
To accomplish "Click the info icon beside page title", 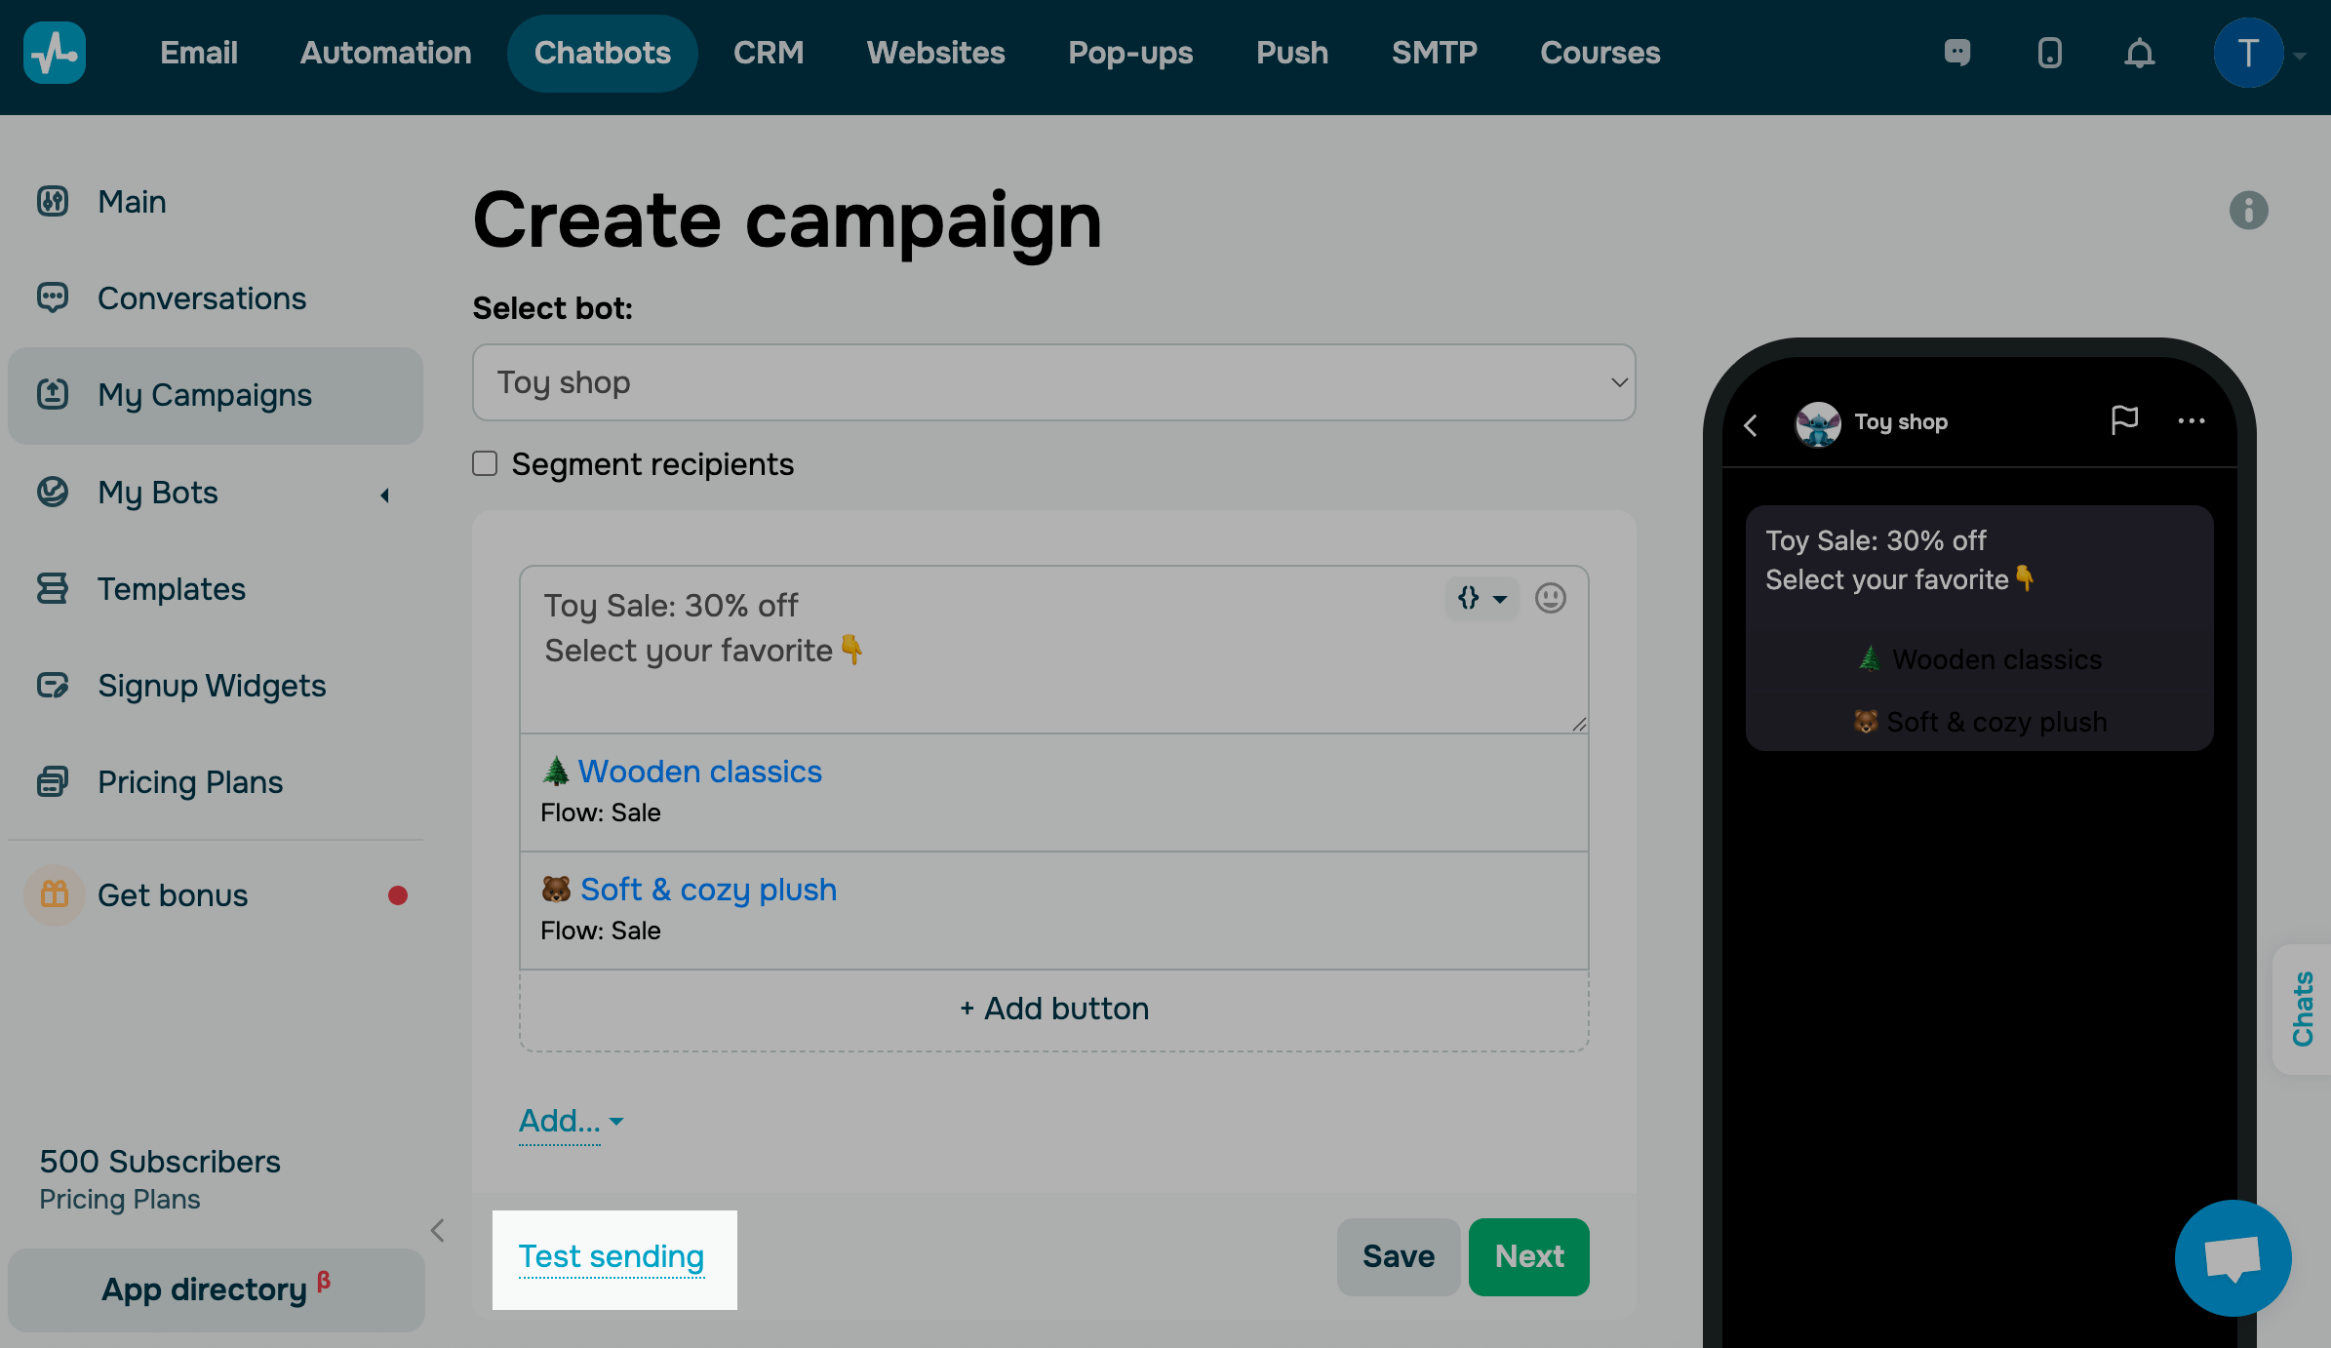I will [2248, 211].
